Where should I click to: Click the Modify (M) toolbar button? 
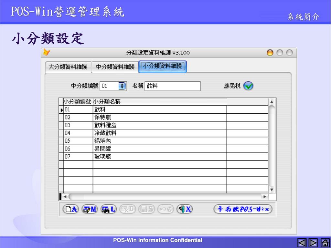pyautogui.click(x=90, y=209)
